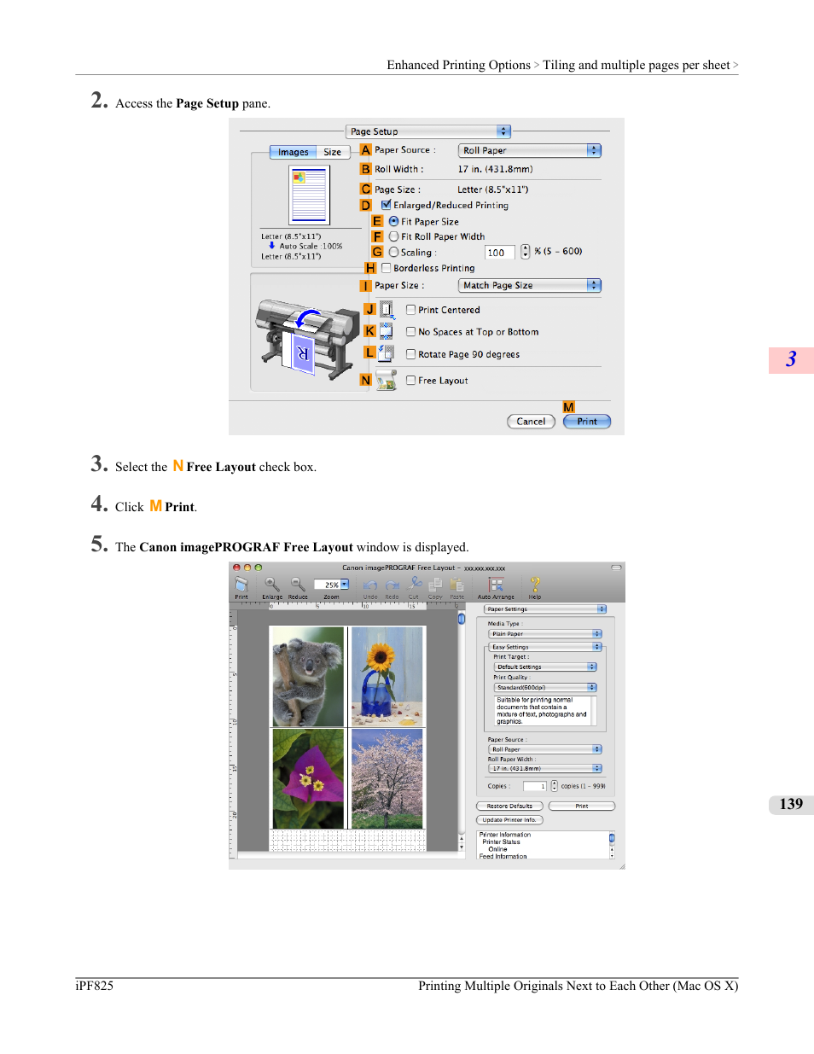The width and height of the screenshot is (814, 1054).
Task: Click the Enlarge magnifier icon
Action: point(272,585)
